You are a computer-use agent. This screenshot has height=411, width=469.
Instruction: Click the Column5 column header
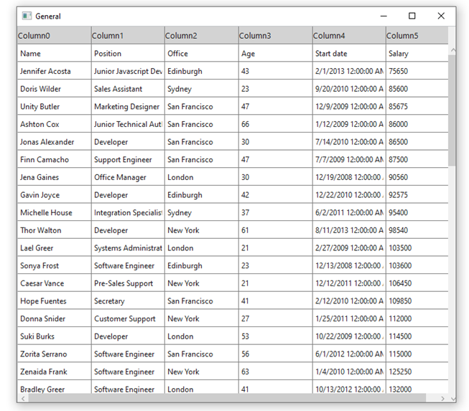(417, 36)
